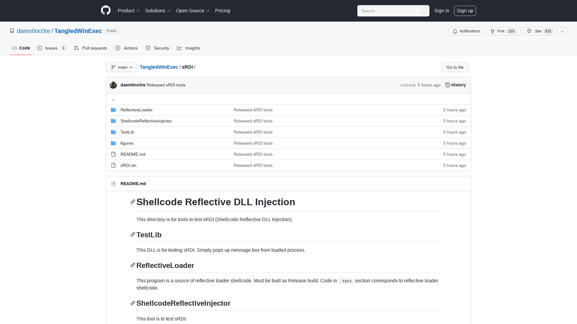
Task: Go to parent directory via double-dot link
Action: (113, 99)
